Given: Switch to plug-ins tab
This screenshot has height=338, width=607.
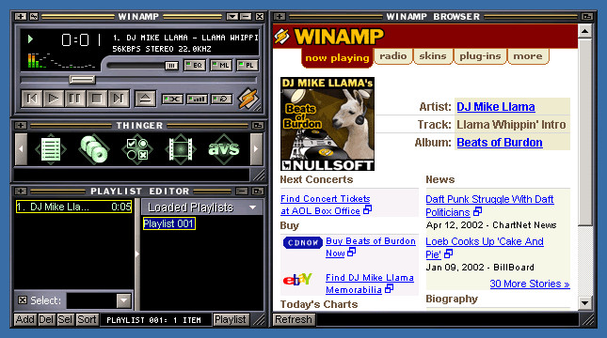Looking at the screenshot, I should click(x=480, y=56).
